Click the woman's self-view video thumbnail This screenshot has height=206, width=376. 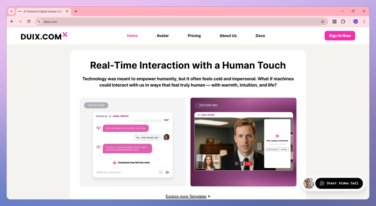[x=208, y=162]
